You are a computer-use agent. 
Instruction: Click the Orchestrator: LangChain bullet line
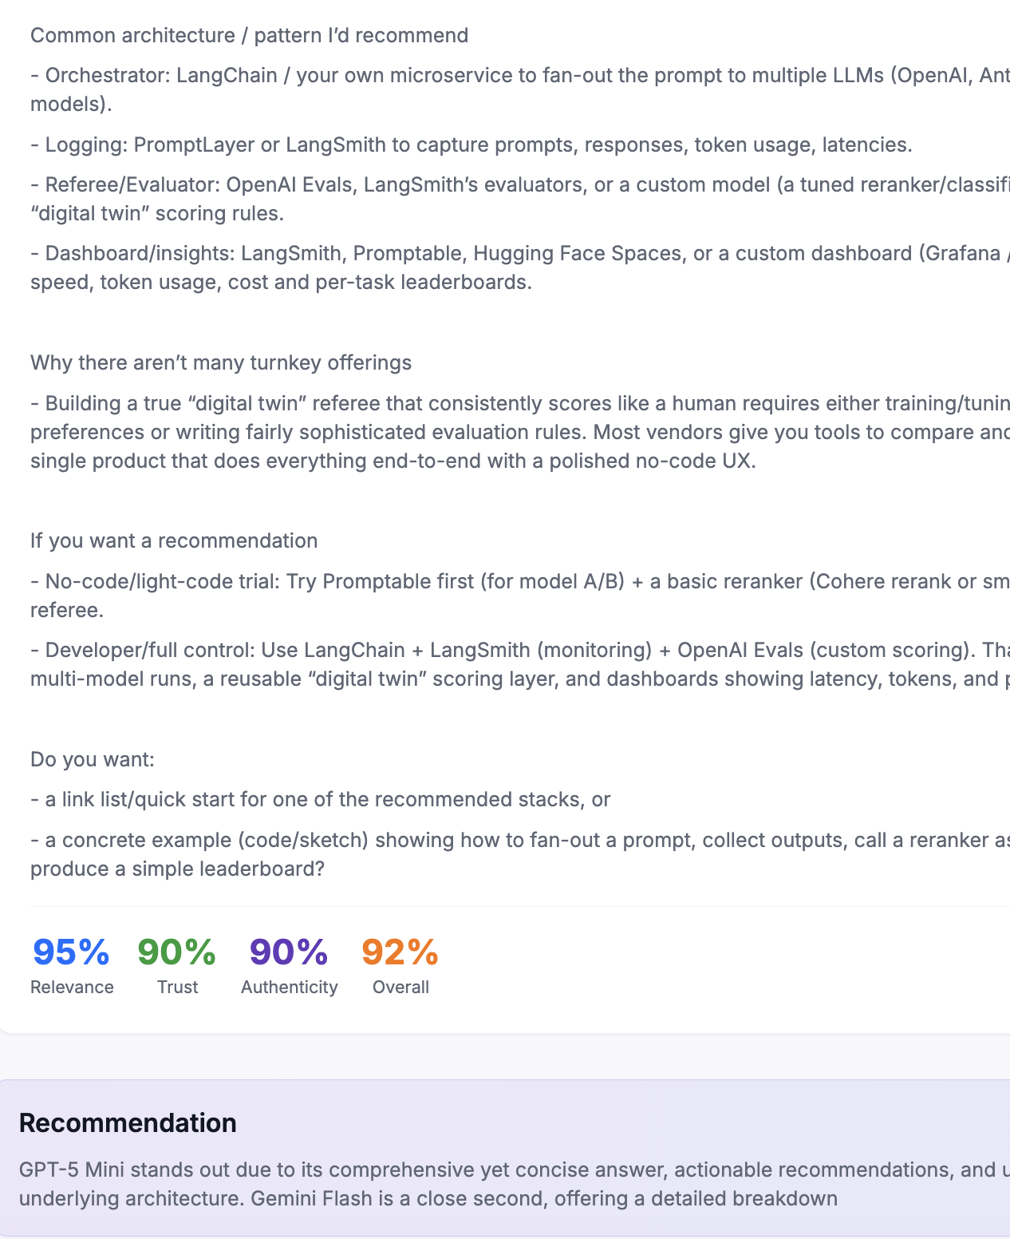click(x=520, y=89)
